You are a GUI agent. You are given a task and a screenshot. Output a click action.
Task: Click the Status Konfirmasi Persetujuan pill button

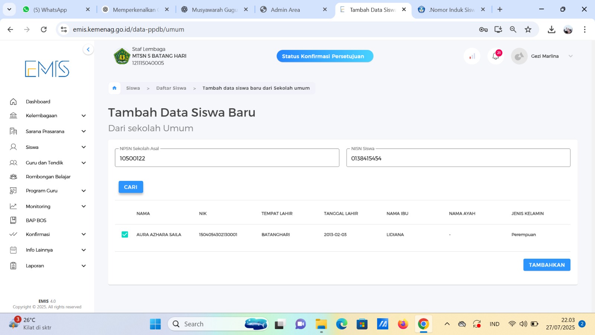pos(324,56)
